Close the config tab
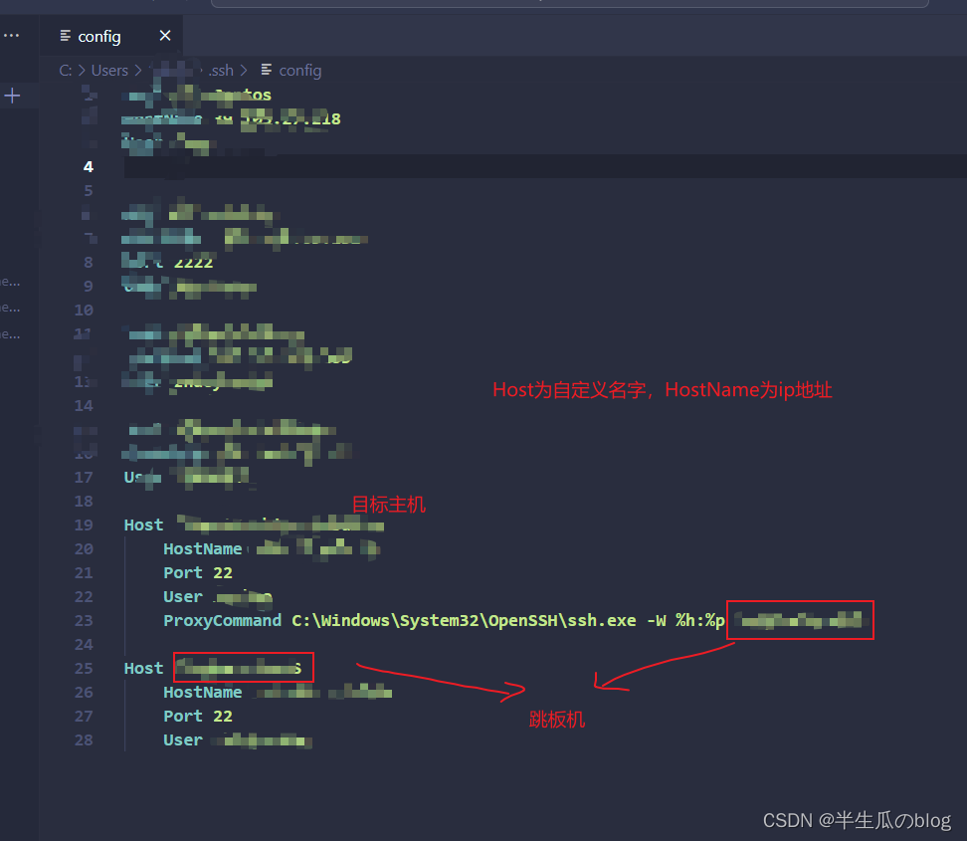The image size is (967, 841). tap(165, 36)
